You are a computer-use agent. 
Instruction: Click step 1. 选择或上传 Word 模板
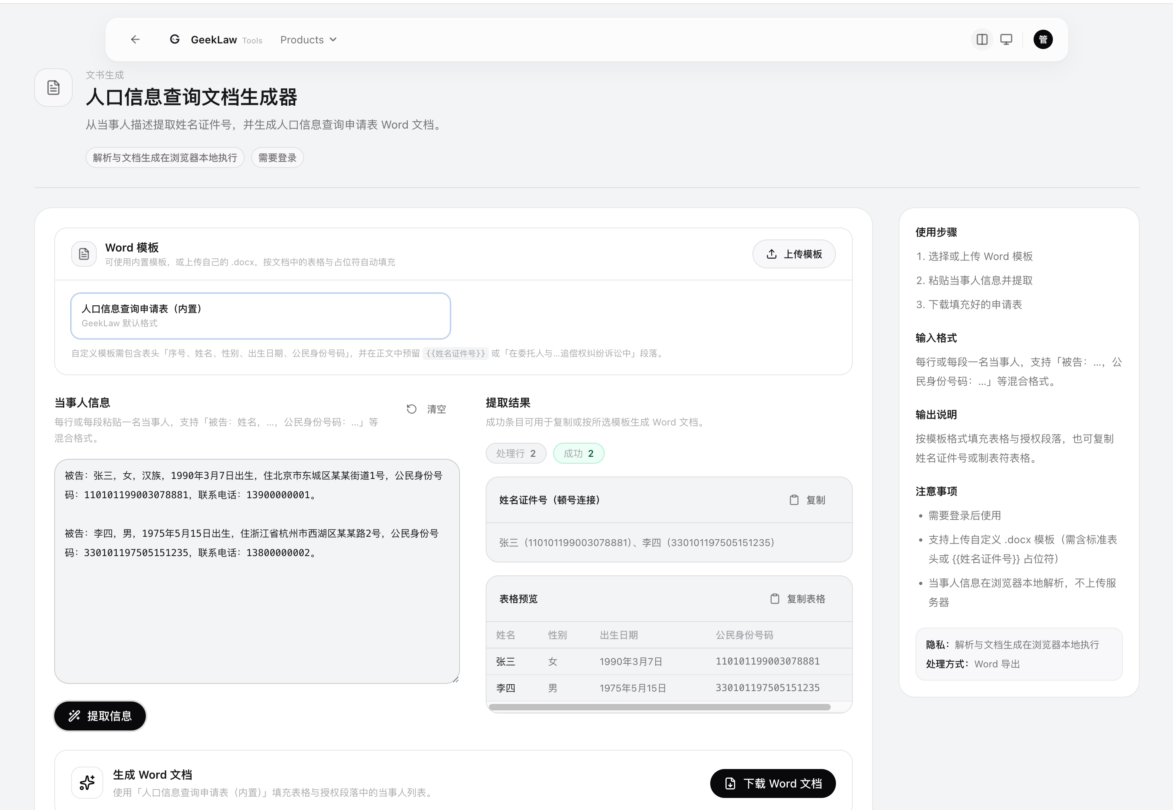click(974, 256)
